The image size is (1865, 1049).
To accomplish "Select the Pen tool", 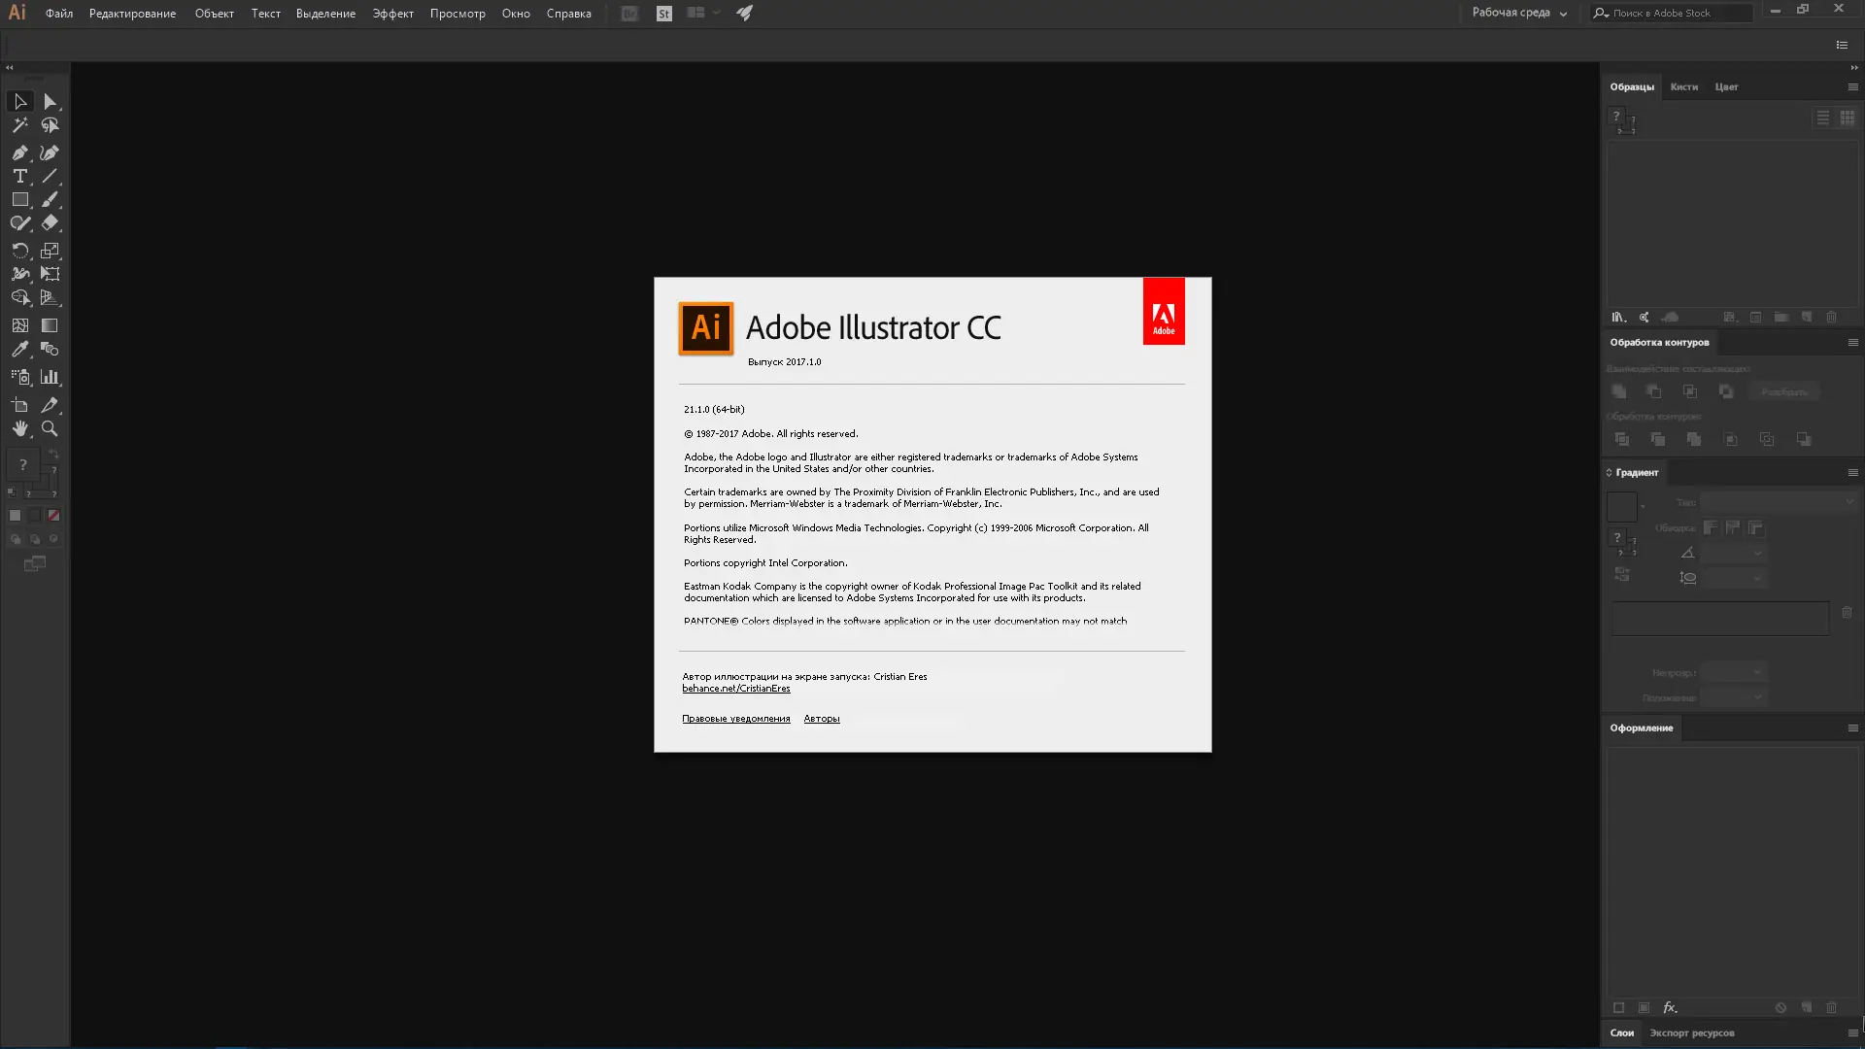I will tap(19, 152).
